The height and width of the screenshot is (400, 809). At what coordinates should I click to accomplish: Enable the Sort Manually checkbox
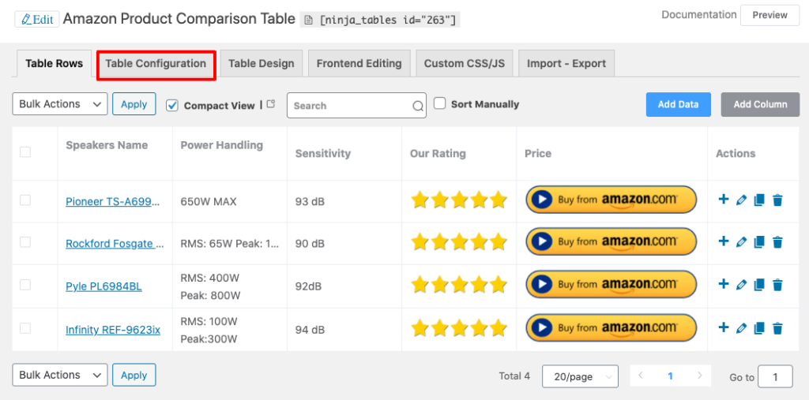[x=440, y=103]
